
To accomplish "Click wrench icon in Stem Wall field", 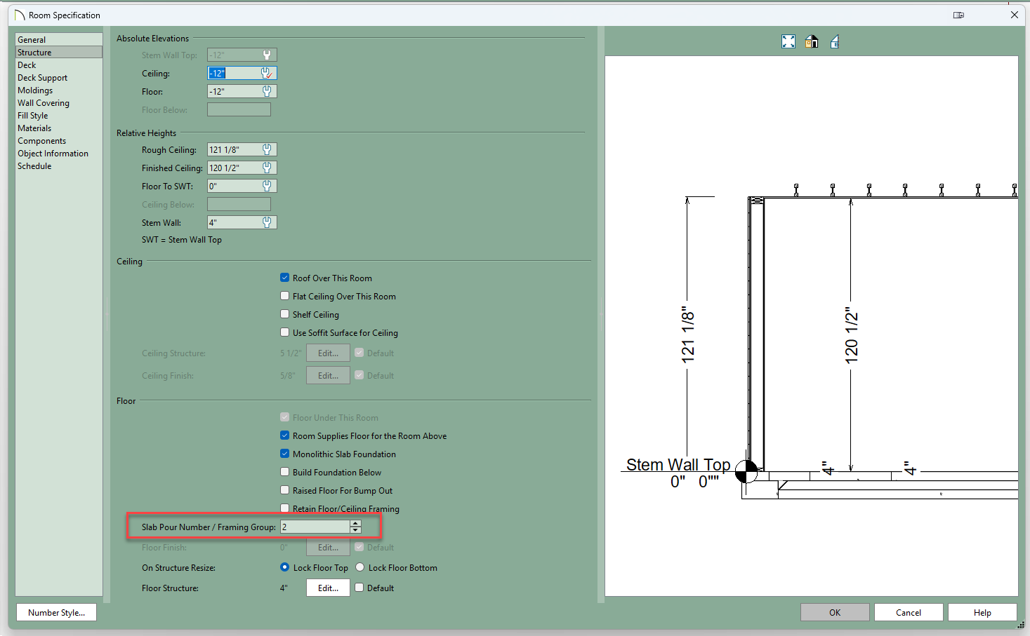I will [267, 222].
